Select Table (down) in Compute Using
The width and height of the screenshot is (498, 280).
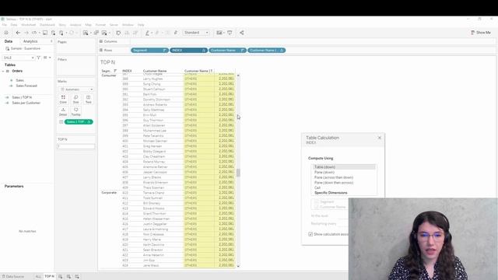[343, 167]
